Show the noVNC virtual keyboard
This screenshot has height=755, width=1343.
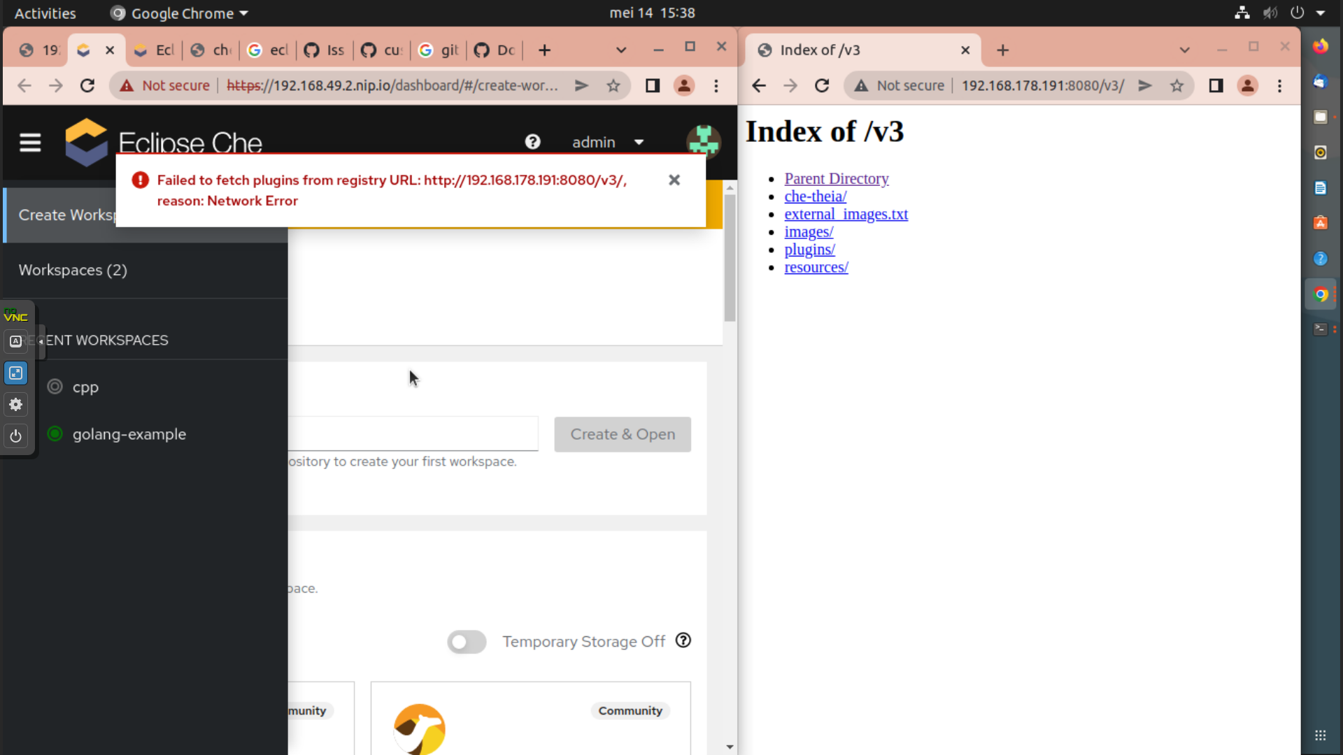[15, 342]
